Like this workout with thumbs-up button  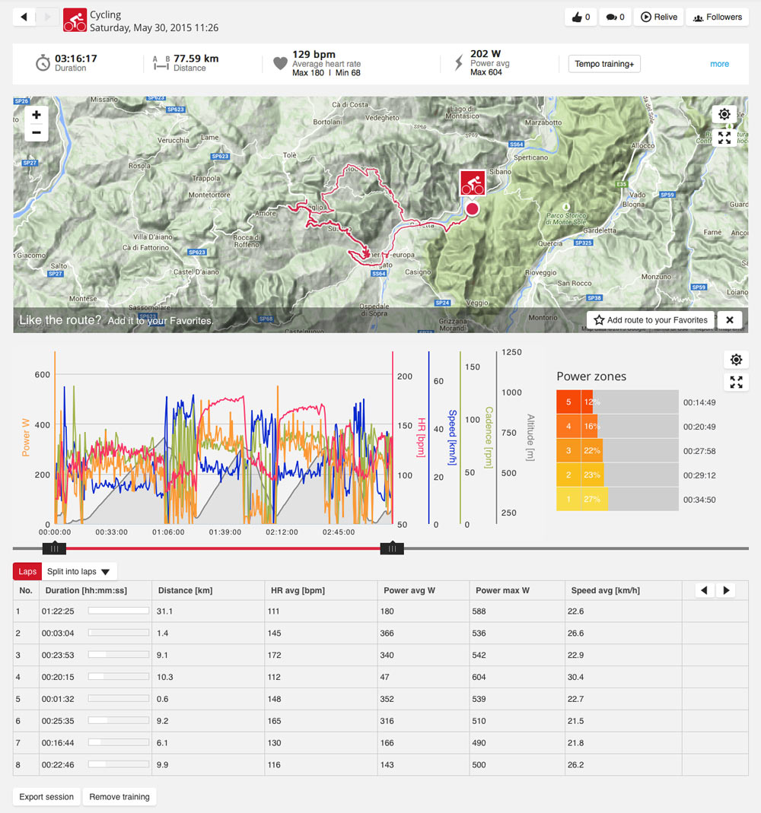pyautogui.click(x=581, y=17)
